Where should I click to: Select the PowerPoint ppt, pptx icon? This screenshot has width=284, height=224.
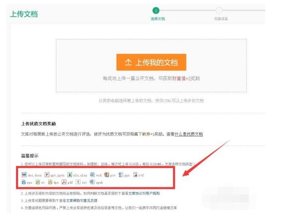47,175
